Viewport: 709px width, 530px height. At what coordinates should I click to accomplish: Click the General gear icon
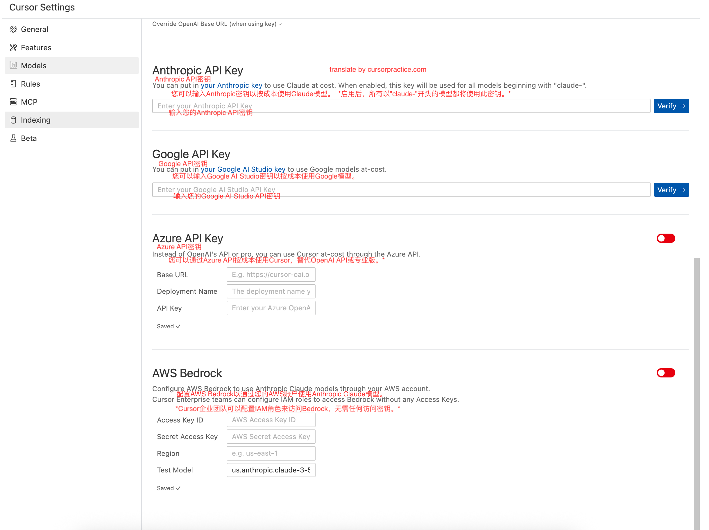click(13, 29)
